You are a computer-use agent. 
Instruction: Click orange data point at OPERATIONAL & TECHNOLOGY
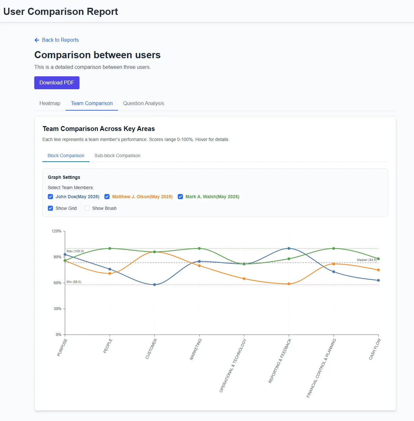tap(244, 279)
